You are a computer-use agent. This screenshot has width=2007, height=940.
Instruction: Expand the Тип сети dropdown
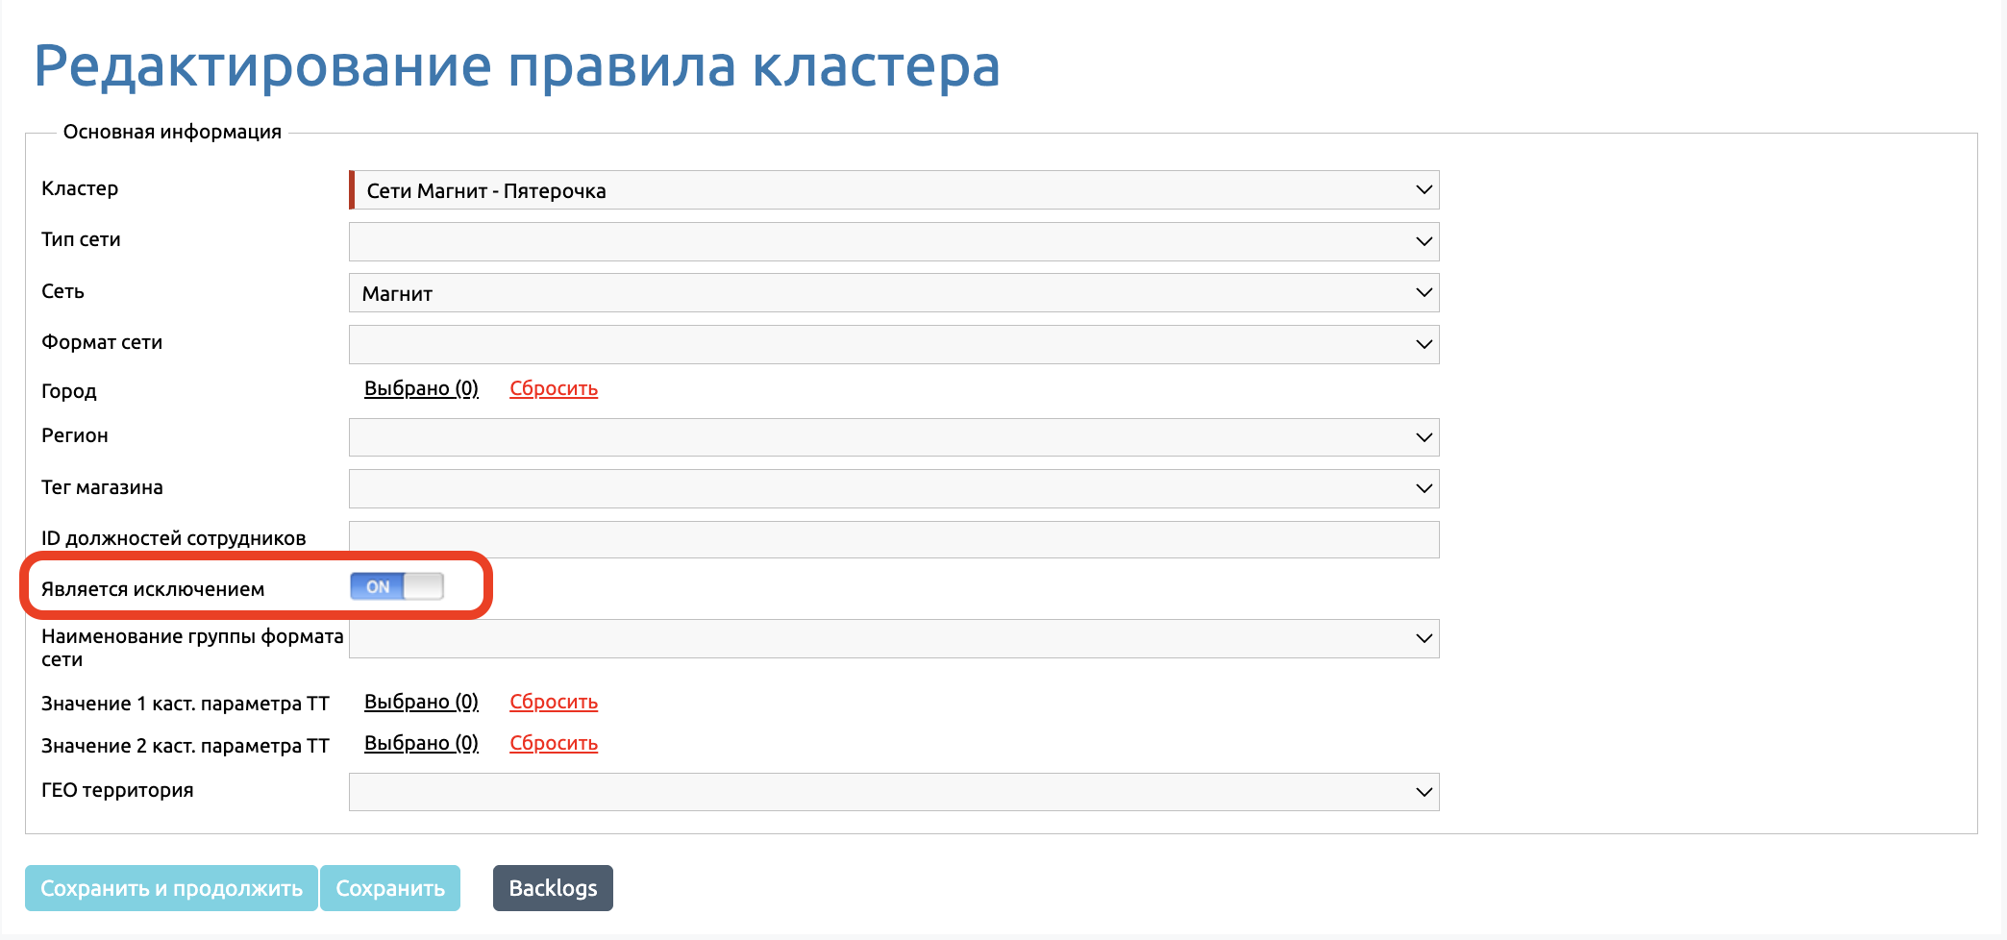click(x=894, y=241)
